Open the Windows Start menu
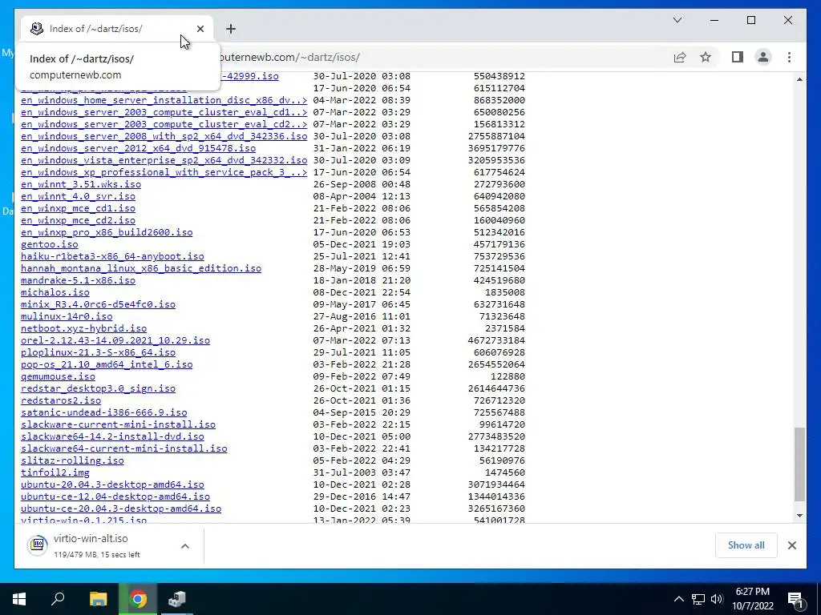The width and height of the screenshot is (821, 615). click(19, 599)
